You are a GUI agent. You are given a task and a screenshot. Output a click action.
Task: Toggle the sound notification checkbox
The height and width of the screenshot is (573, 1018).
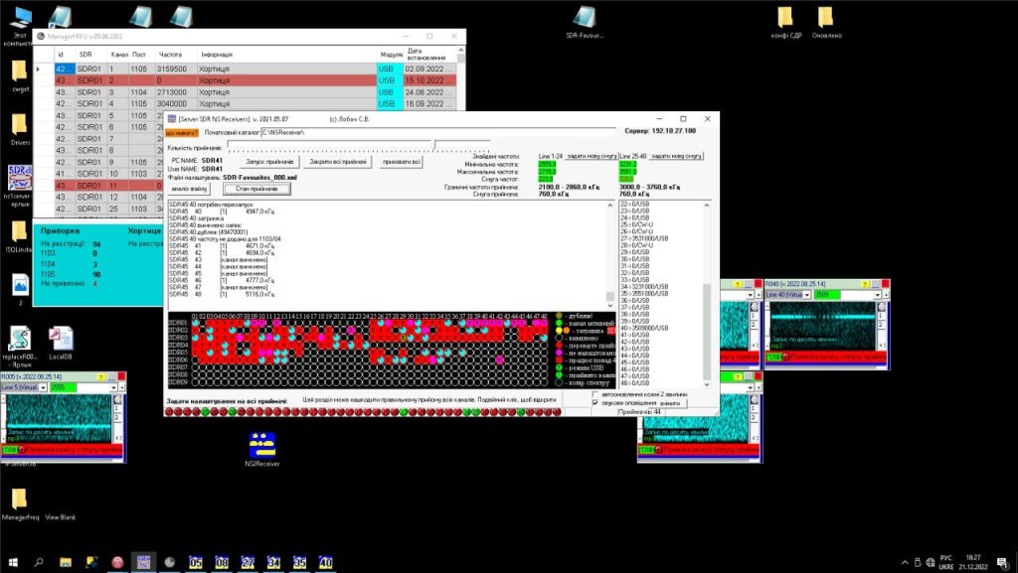coord(595,403)
